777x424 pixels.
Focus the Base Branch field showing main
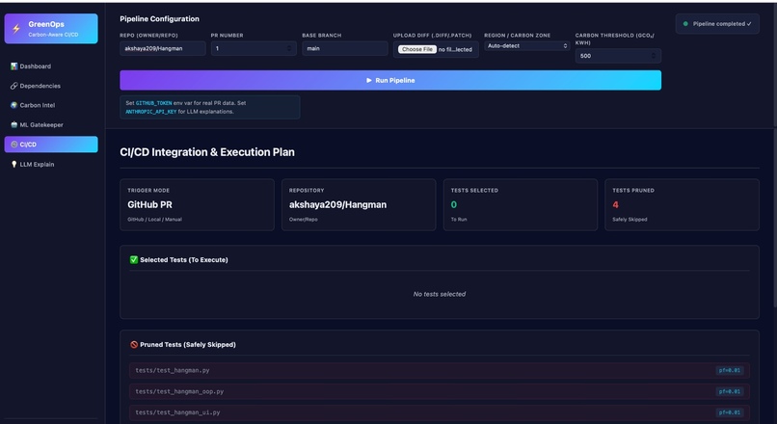pyautogui.click(x=345, y=48)
